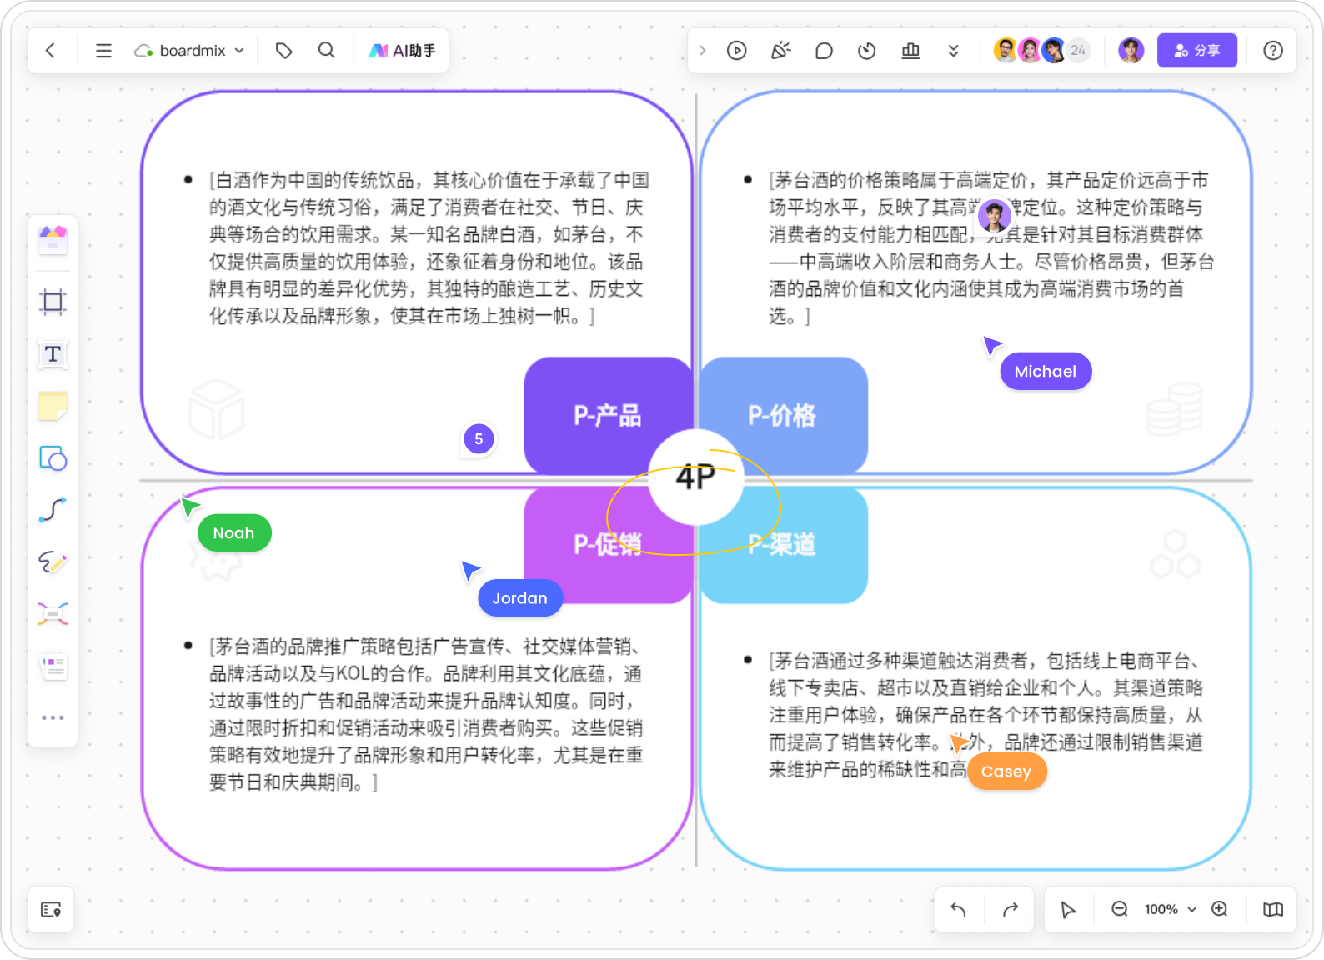Viewport: 1324px width, 960px height.
Task: Open the voting poll icon
Action: [910, 51]
